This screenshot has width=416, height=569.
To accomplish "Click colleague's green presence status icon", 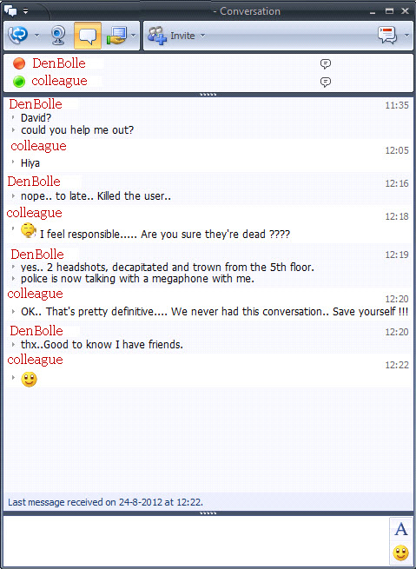I will (19, 82).
